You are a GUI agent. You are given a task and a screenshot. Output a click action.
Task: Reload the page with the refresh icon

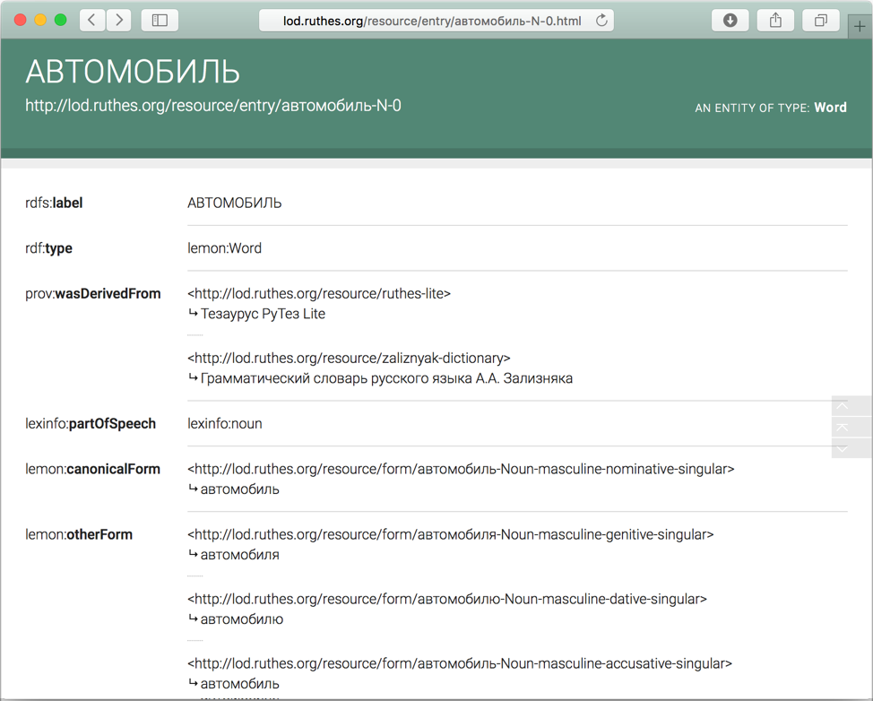pos(601,21)
